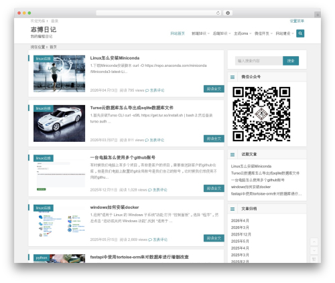Screen dimensions: 335x283
Task: Click the 登录 link in top bar
Action: tap(54, 21)
